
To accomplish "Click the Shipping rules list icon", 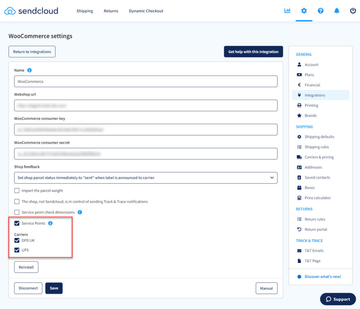I will coord(299,147).
